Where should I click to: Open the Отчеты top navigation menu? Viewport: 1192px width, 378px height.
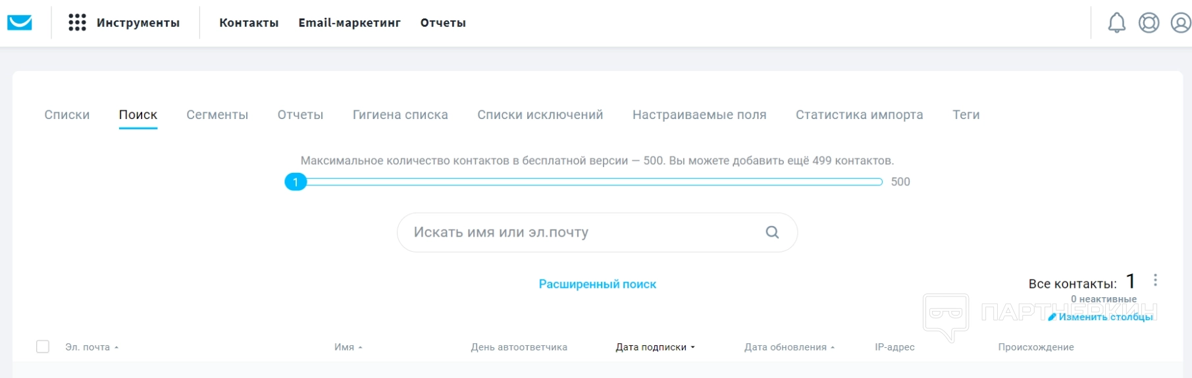point(443,23)
